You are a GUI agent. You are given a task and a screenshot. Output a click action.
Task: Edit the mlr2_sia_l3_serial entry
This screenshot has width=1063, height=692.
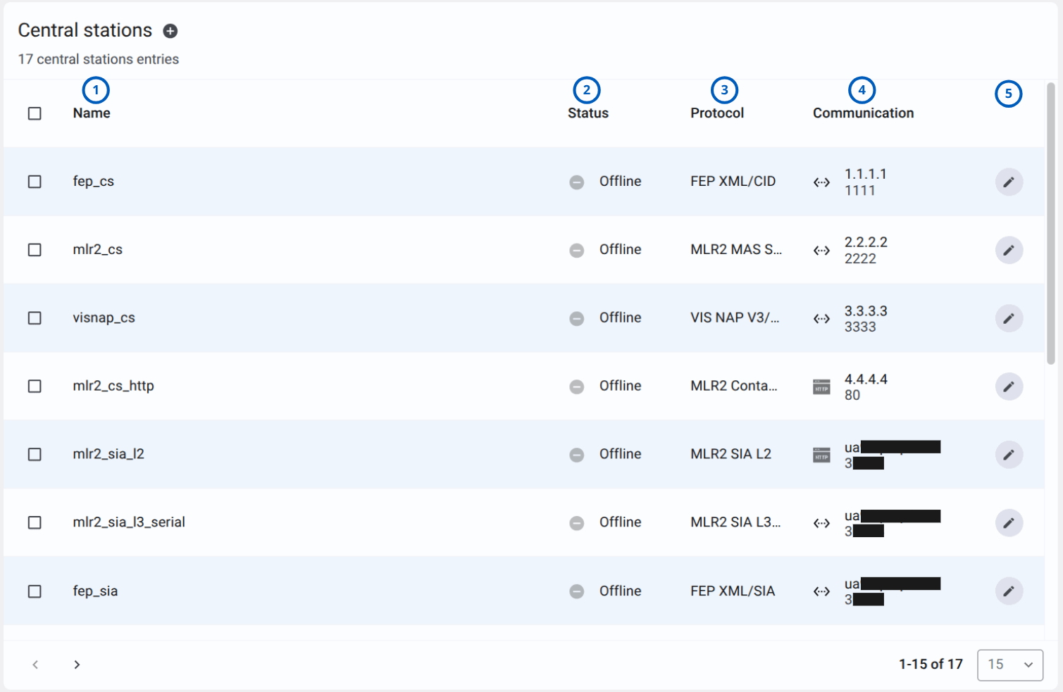1009,523
